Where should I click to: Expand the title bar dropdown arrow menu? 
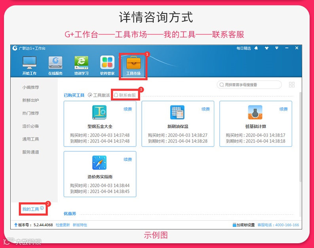pyautogui.click(x=276, y=48)
